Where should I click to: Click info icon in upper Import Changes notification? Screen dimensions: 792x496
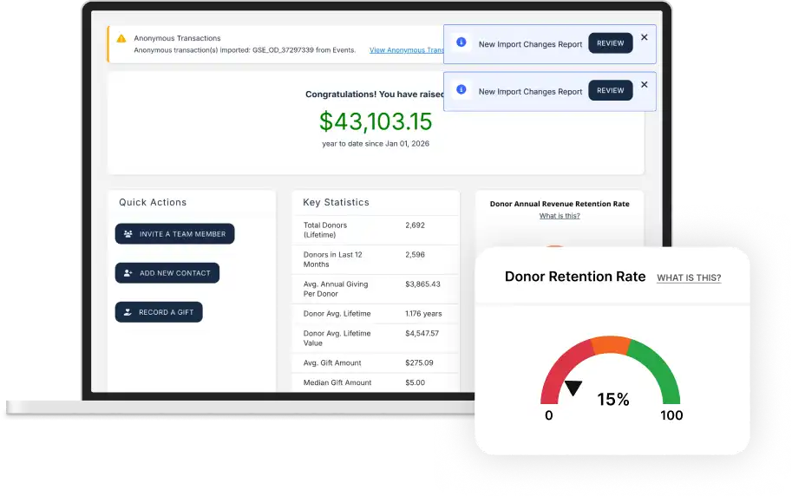pyautogui.click(x=461, y=42)
